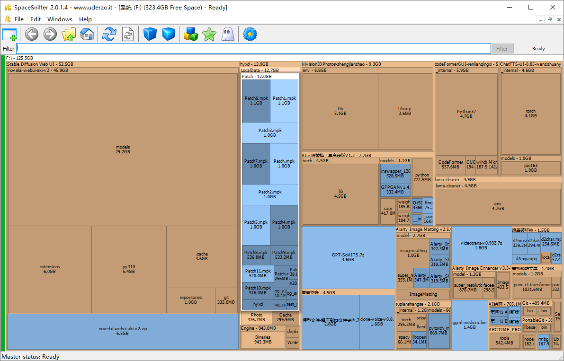This screenshot has height=361, width=564.
Task: Select the .cache 3.6GB folder block
Action: pyautogui.click(x=202, y=256)
